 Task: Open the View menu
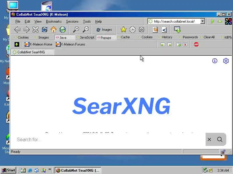pos(38,21)
